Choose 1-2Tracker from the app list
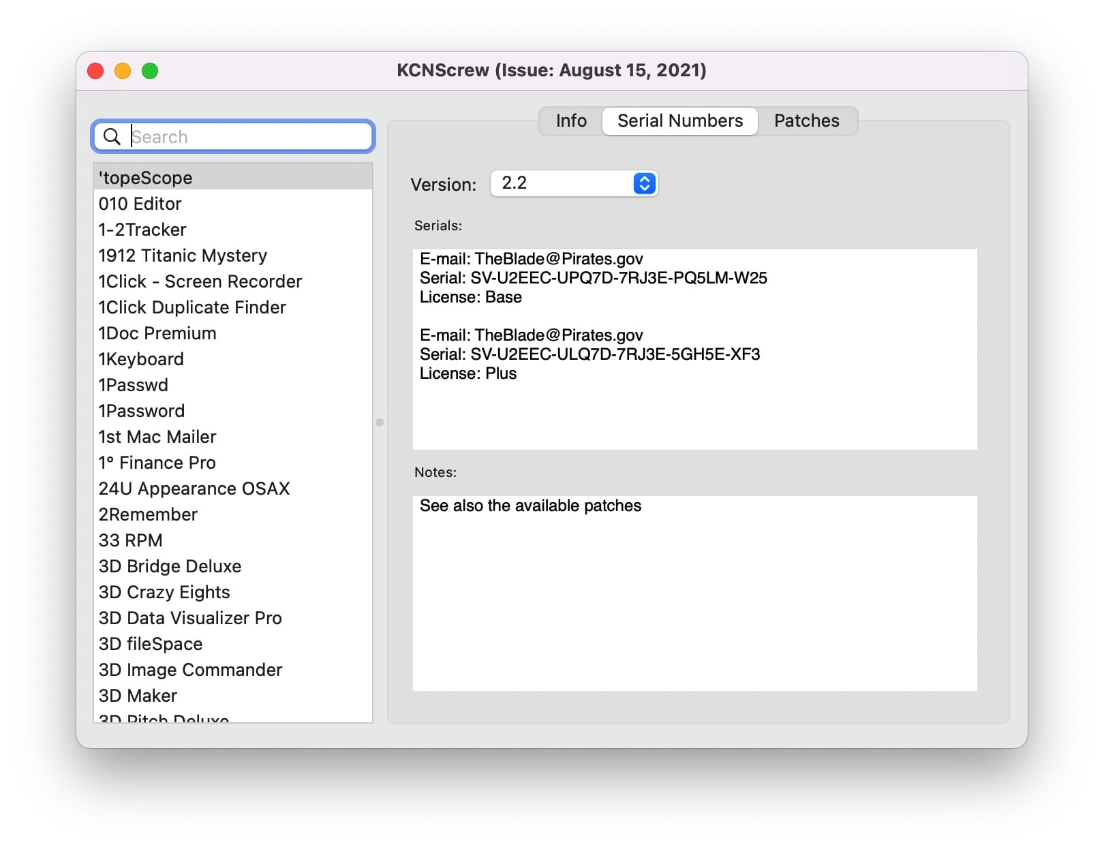The width and height of the screenshot is (1104, 849). (x=233, y=229)
